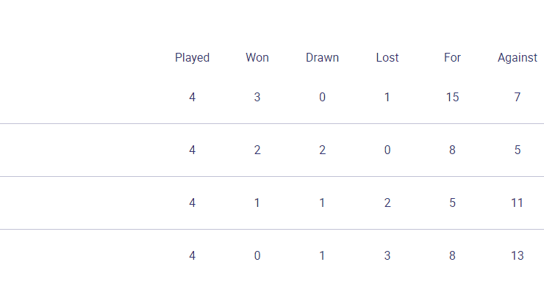Screen dimensions: 544x295
Task: Click the Drawn value 2 in second row
Action: [322, 150]
